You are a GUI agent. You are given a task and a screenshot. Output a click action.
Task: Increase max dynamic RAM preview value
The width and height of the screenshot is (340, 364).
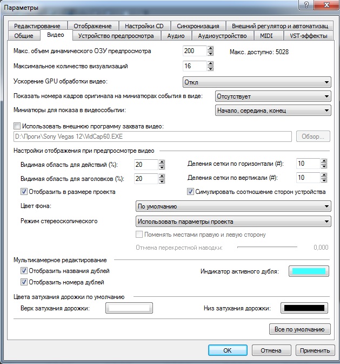coord(210,49)
